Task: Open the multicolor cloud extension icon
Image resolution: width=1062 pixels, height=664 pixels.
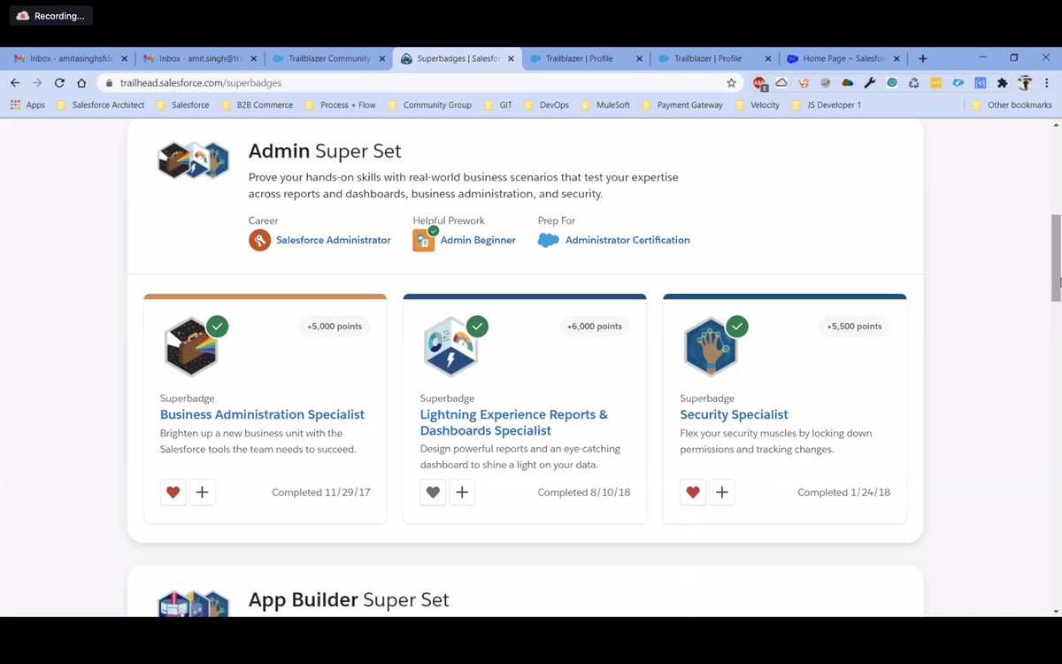Action: (x=847, y=82)
